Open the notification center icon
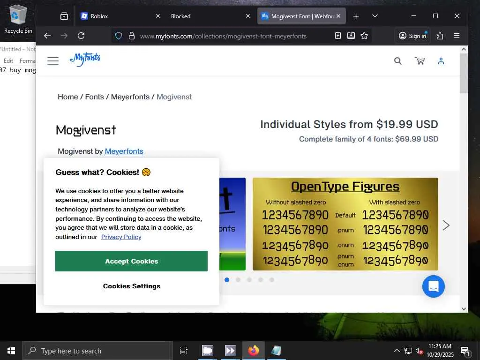This screenshot has height=360, width=480. click(x=465, y=351)
